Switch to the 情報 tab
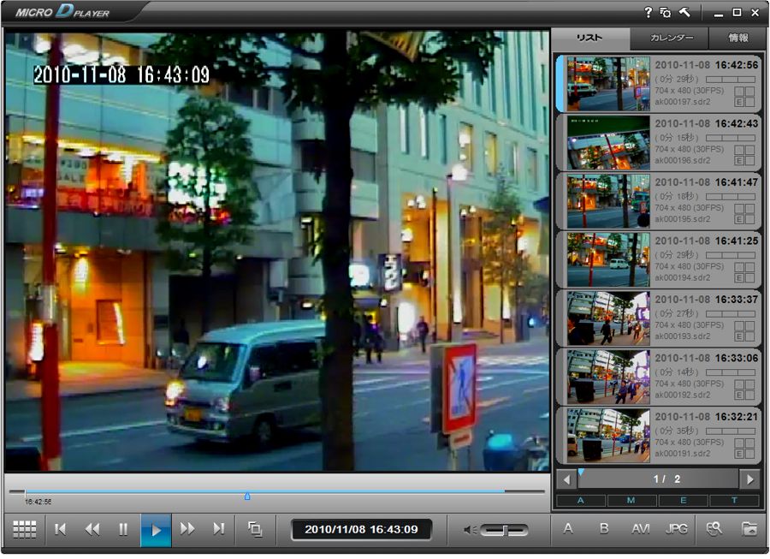The image size is (770, 559). coord(737,39)
